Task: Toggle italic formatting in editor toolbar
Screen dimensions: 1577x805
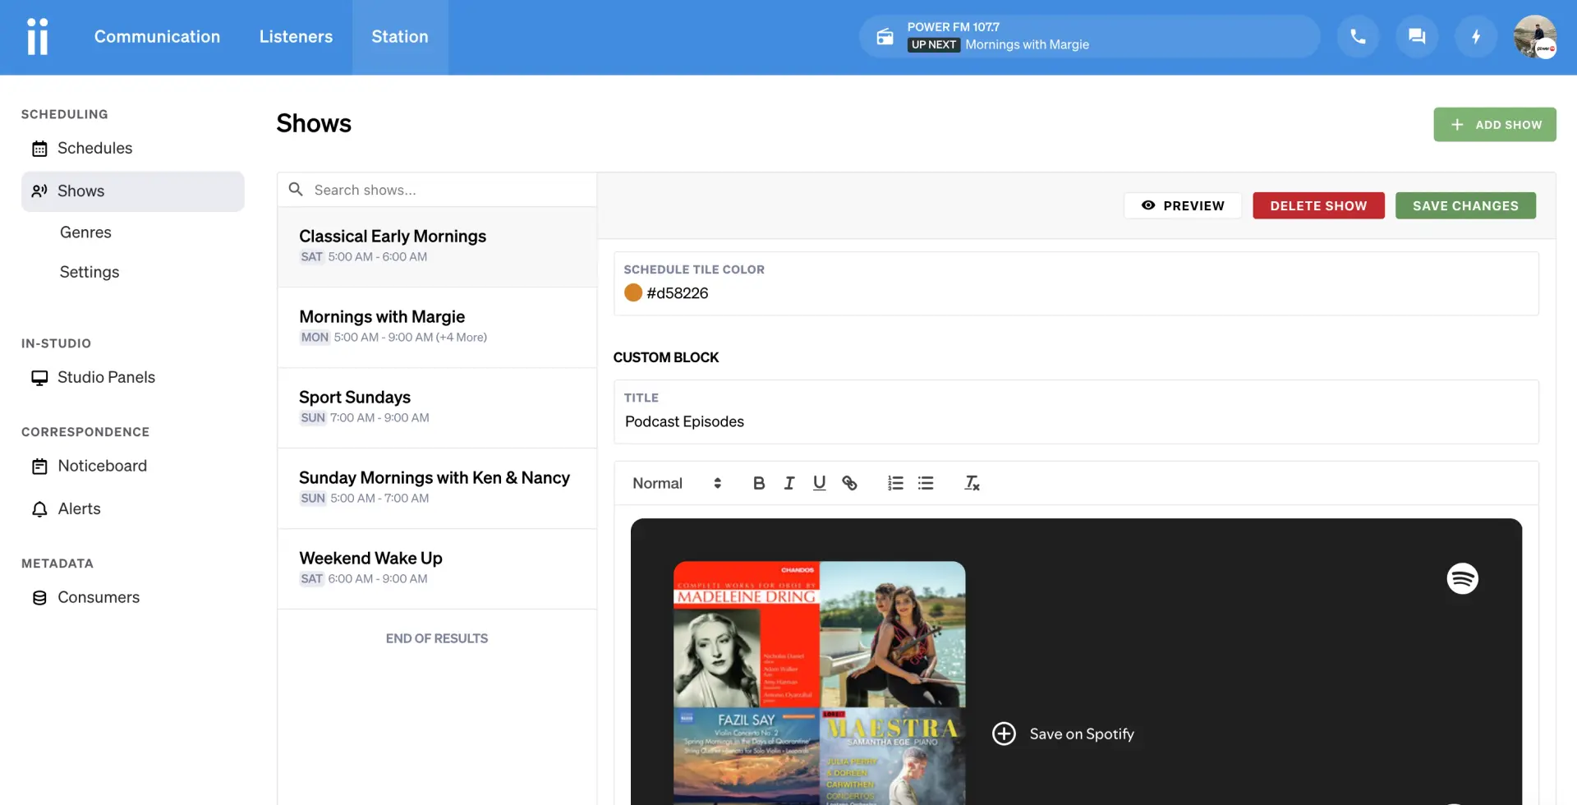Action: 789,483
